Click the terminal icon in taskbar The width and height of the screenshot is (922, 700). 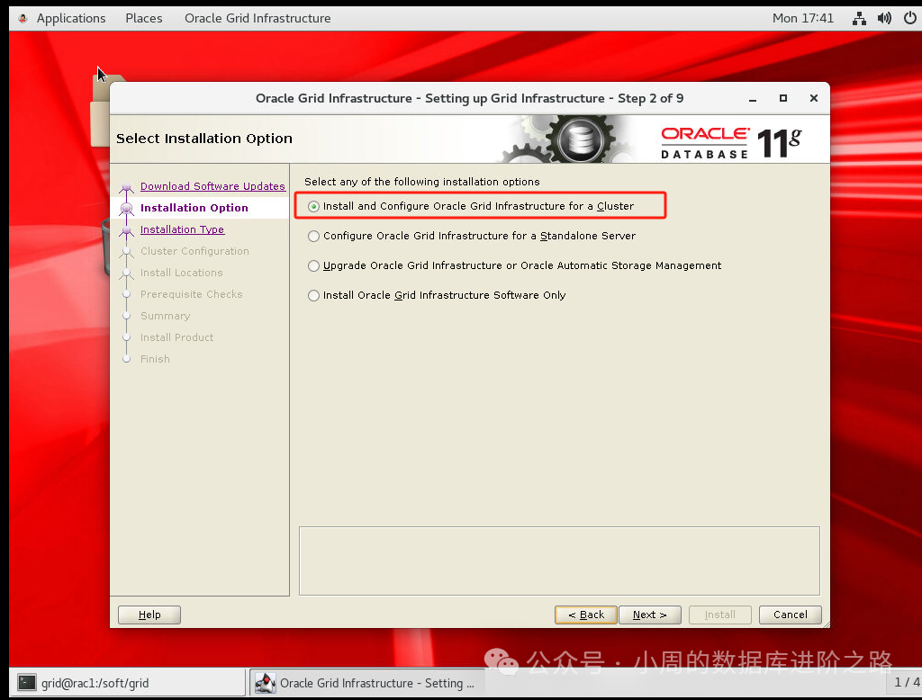click(x=27, y=682)
